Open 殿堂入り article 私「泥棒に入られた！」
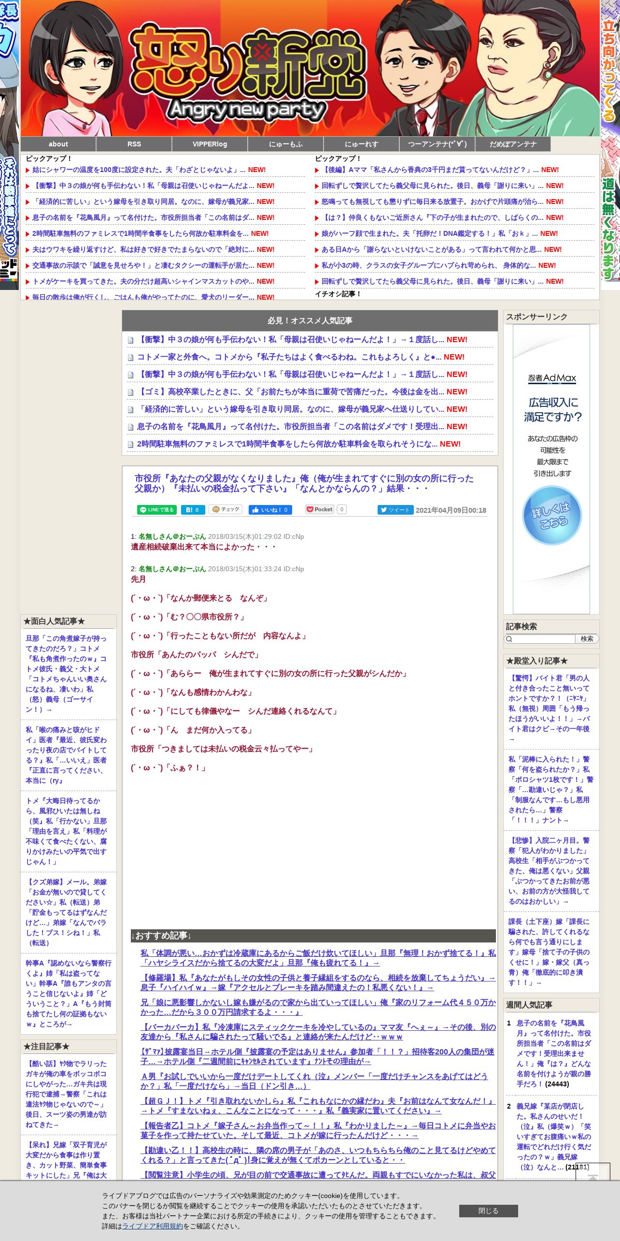This screenshot has width=620, height=1241. click(551, 790)
